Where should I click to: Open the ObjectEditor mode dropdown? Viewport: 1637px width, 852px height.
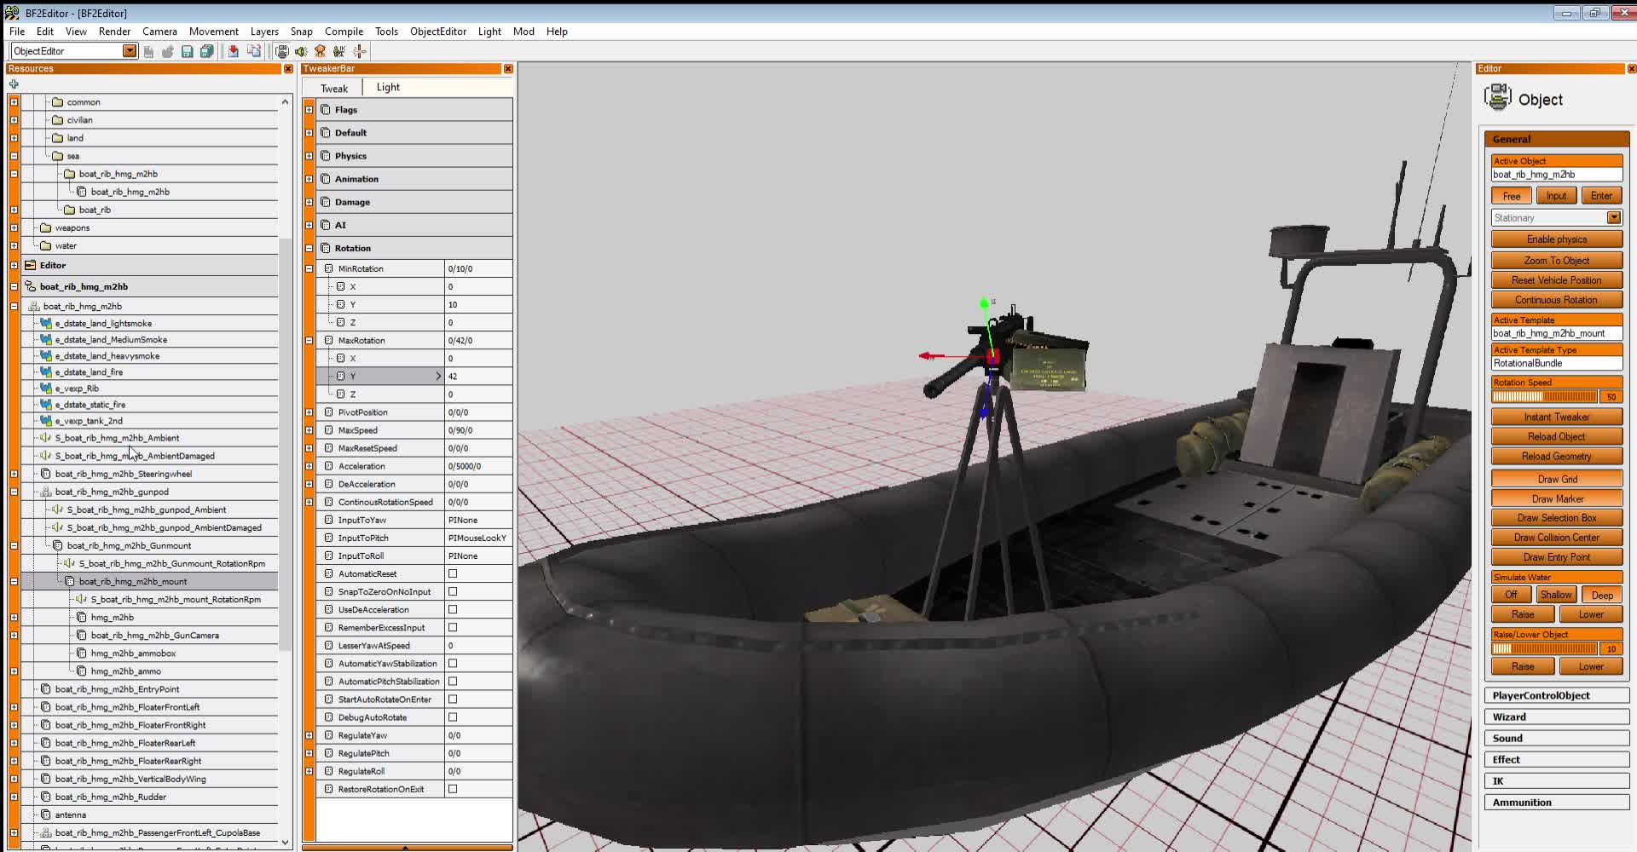[130, 50]
